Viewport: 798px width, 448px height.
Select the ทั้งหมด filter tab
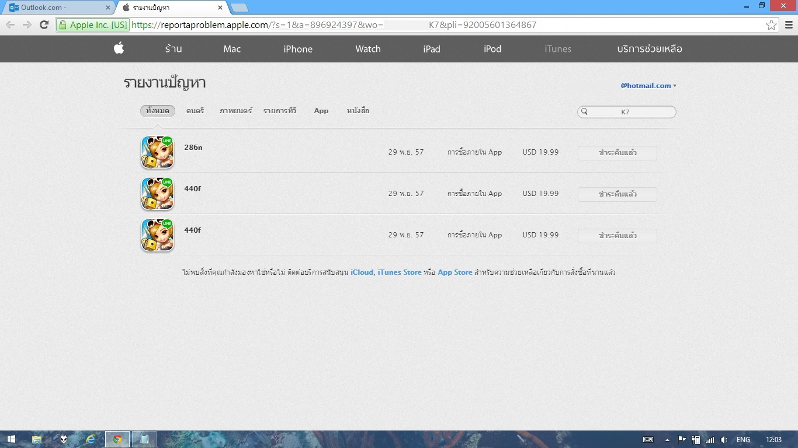pos(158,111)
